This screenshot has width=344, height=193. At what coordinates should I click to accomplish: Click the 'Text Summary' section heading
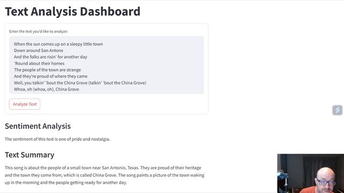pyautogui.click(x=30, y=155)
